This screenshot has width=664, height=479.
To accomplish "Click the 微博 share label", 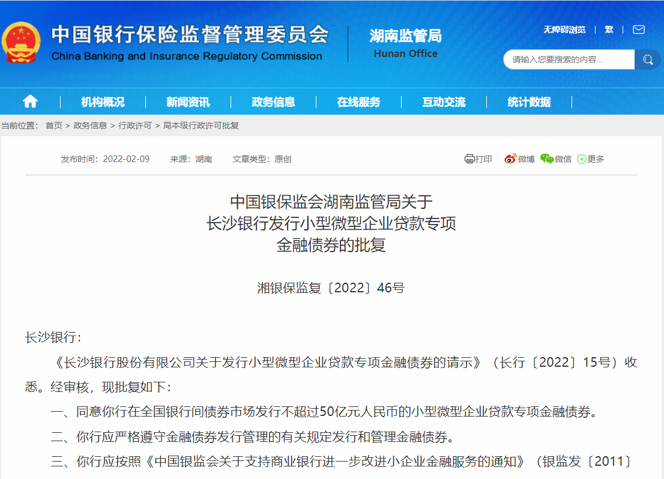I will [x=527, y=159].
